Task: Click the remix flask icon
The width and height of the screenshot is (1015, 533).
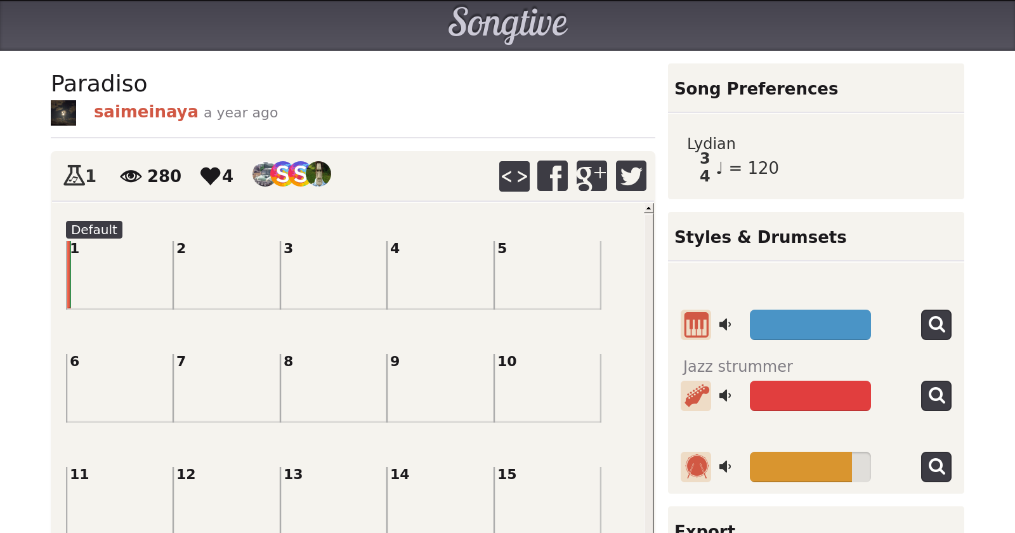Action: pos(74,175)
